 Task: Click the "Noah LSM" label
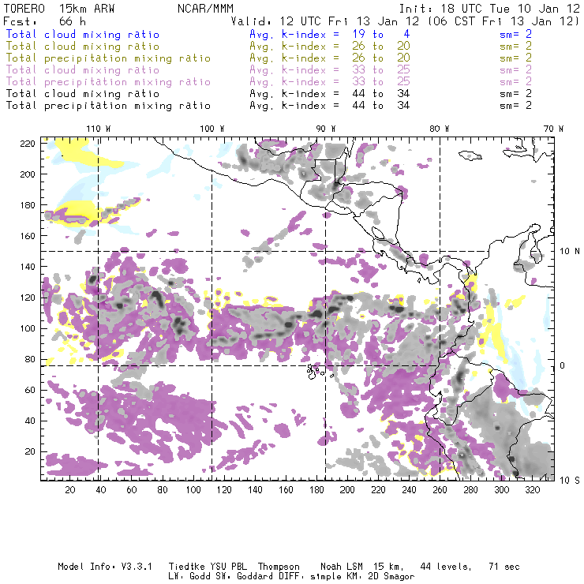pyautogui.click(x=342, y=567)
